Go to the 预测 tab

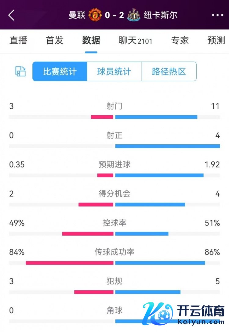pos(216,40)
